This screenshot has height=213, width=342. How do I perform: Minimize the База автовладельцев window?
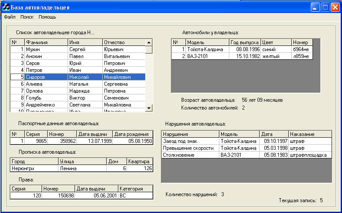[x=315, y=7]
